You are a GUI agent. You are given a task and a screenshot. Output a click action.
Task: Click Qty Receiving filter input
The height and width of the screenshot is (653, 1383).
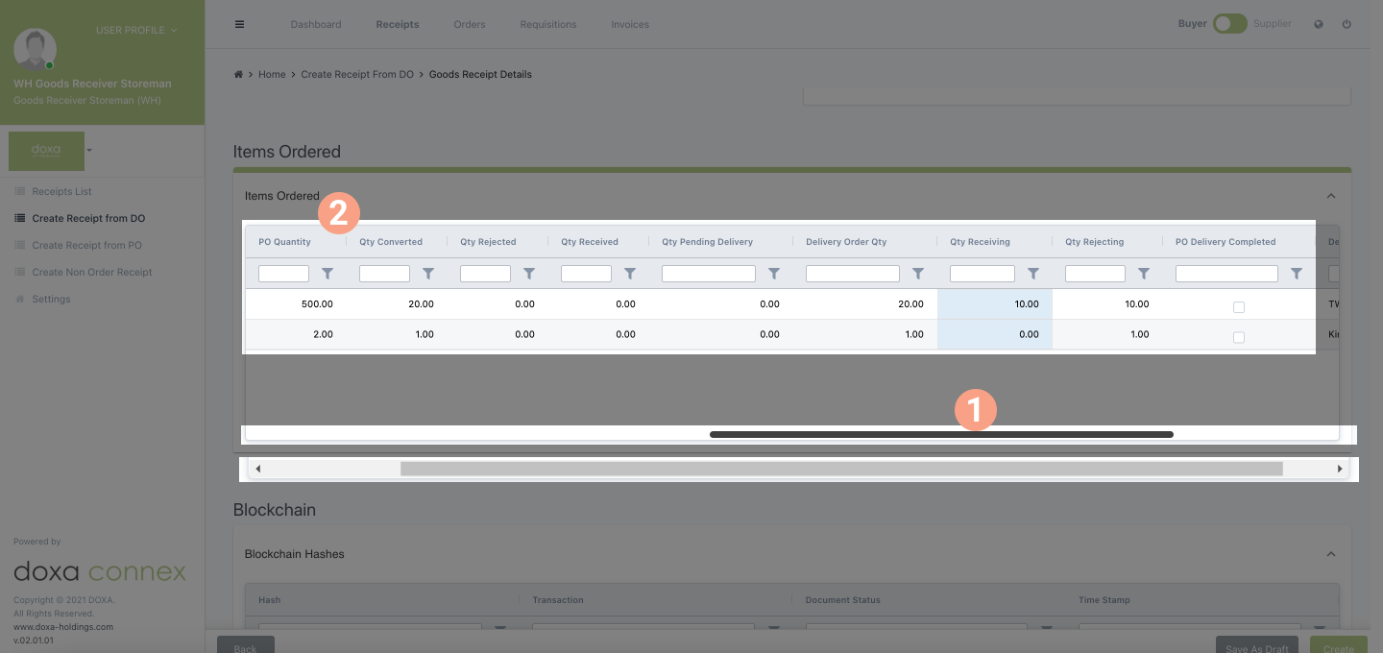coord(983,274)
